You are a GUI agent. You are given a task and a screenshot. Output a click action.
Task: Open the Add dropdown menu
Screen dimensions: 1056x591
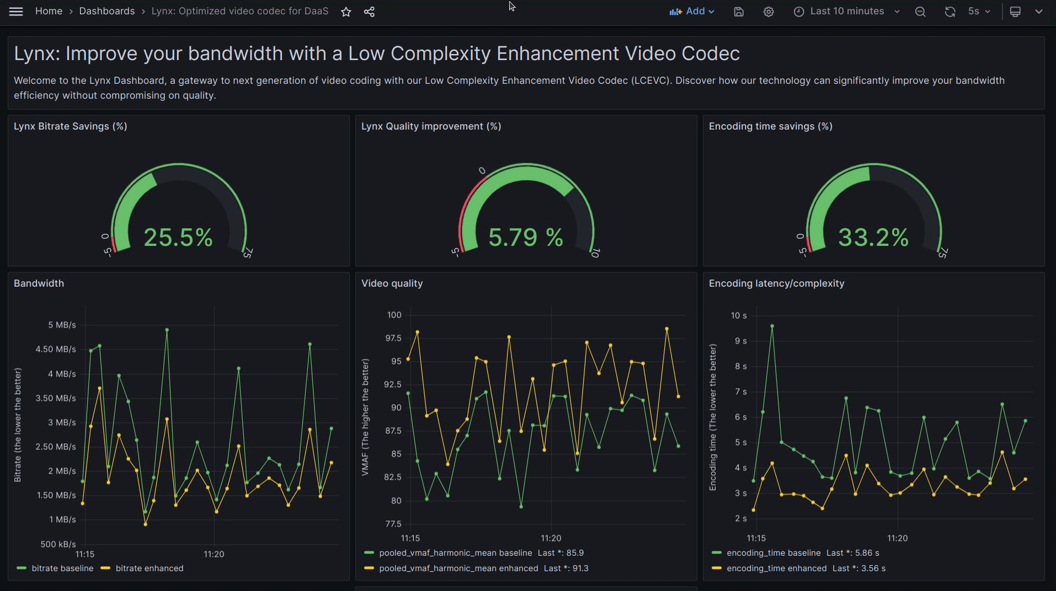(x=692, y=12)
